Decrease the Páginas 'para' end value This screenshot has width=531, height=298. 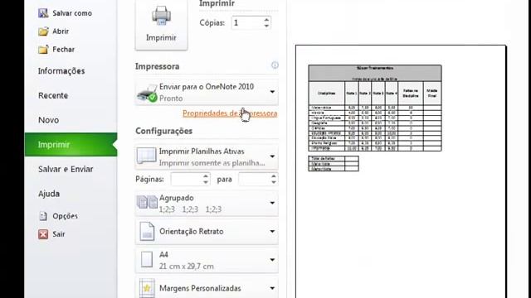click(x=274, y=182)
